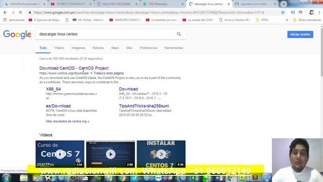Open the Aviso a Clientes bookmark
This screenshot has height=182, width=323.
(235, 20)
